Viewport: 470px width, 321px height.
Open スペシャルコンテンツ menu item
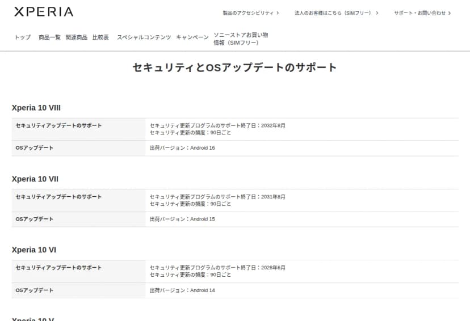(x=144, y=37)
